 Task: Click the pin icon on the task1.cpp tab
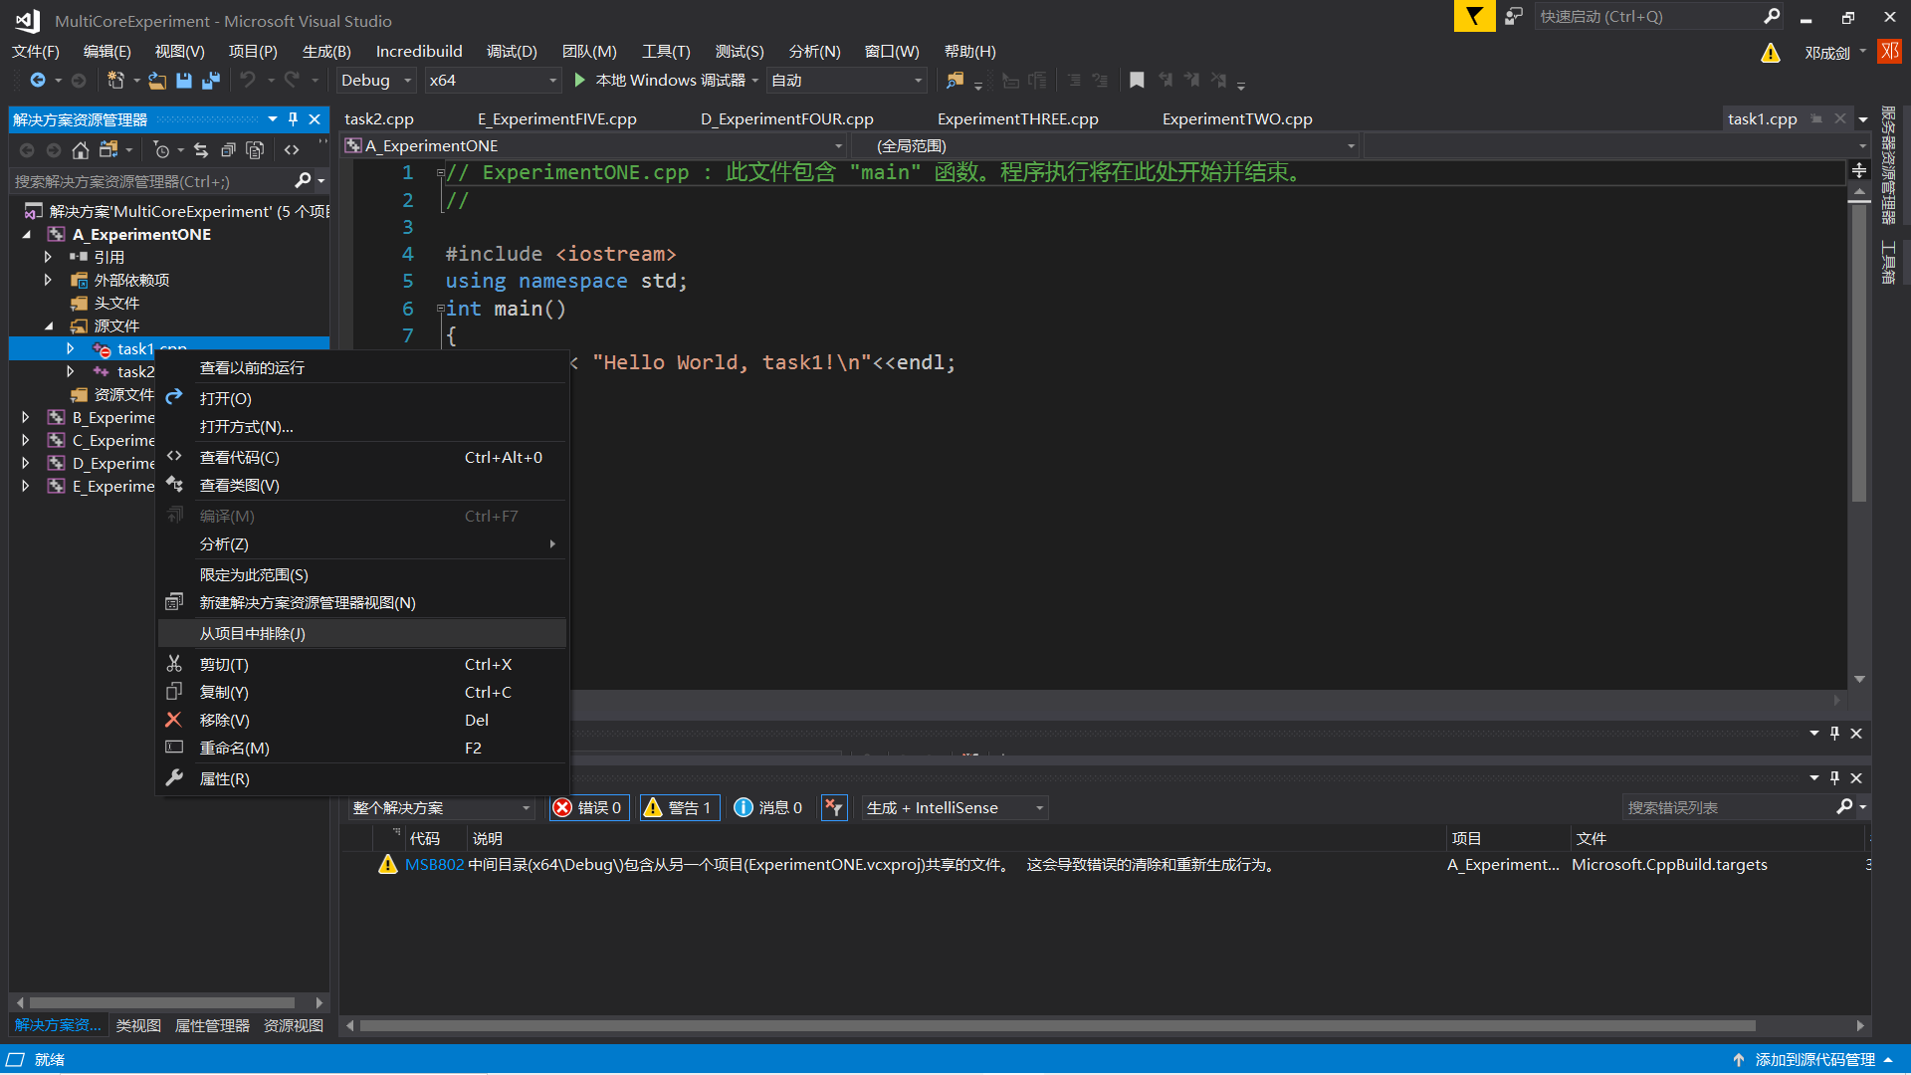coord(1816,118)
